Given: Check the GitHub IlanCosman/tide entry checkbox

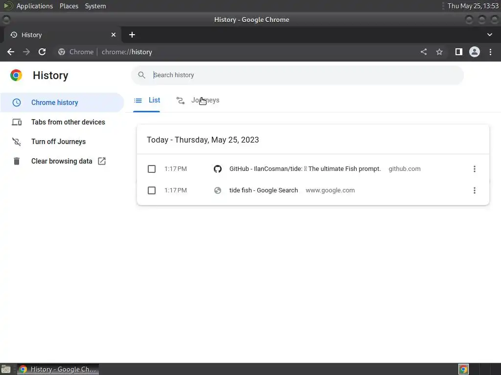Looking at the screenshot, I should point(152,168).
